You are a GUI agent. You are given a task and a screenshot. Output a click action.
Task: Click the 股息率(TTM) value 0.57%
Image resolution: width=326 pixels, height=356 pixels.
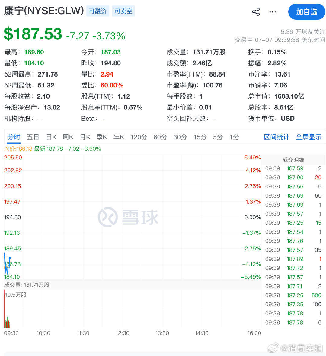(x=133, y=107)
